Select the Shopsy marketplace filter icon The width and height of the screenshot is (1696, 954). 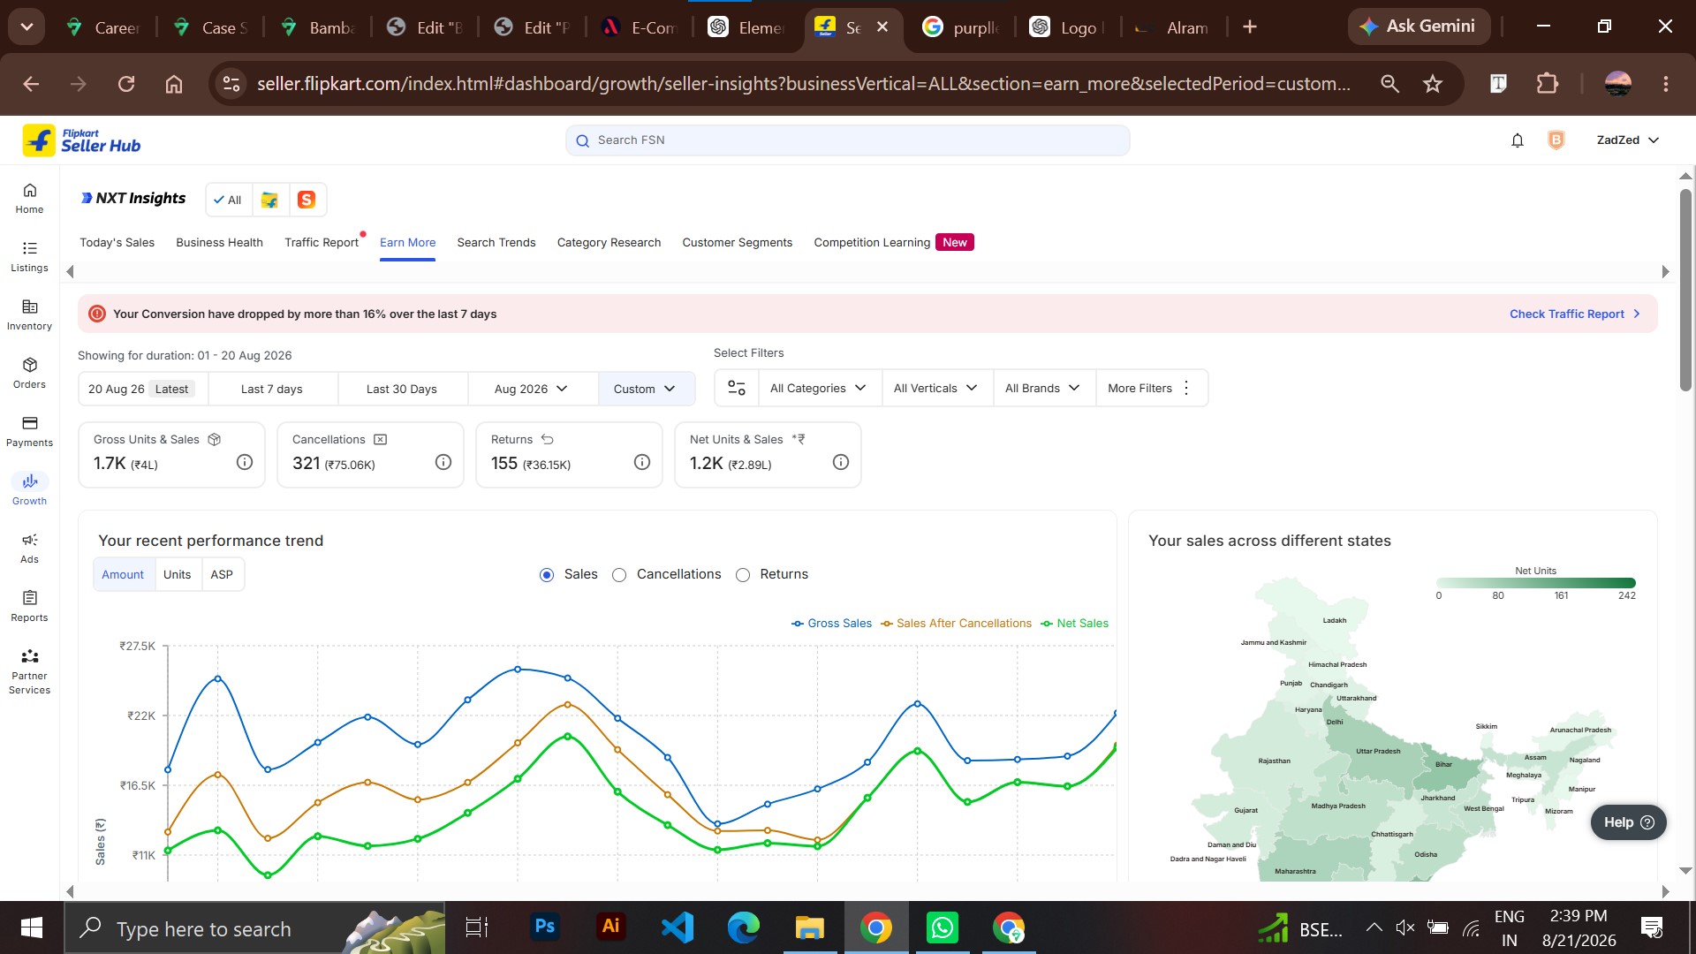click(x=307, y=200)
